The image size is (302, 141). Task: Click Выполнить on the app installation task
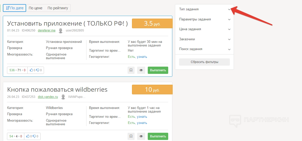(x=158, y=70)
